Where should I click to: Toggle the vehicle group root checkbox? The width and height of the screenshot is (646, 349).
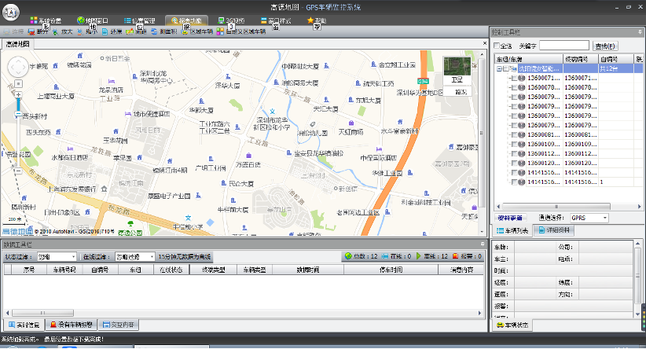tap(506, 69)
